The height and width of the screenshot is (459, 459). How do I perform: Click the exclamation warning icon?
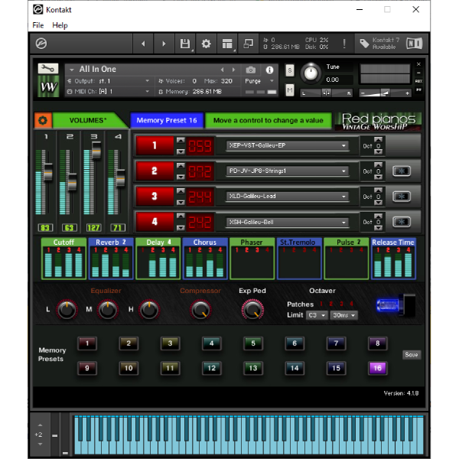pos(344,44)
